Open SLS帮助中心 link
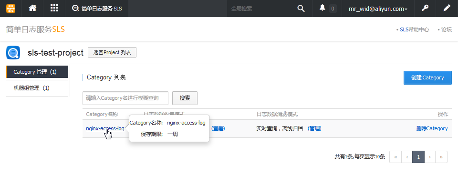This screenshot has width=458, height=174. [x=415, y=29]
